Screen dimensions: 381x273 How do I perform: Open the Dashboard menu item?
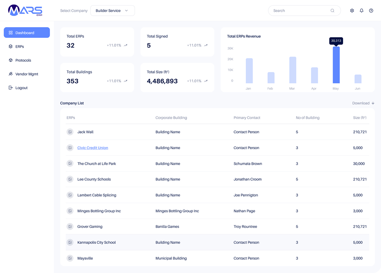coord(27,33)
